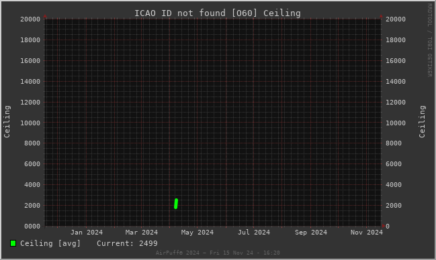Screen dimensions: 436x260
Task: Click the red arrow at top of right axis
Action: pos(381,16)
